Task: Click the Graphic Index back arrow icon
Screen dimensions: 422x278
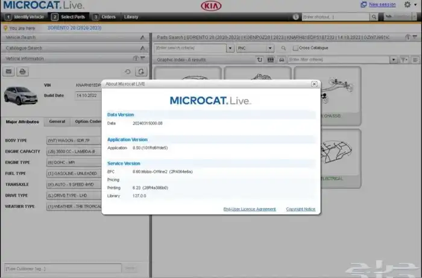Action: point(259,60)
